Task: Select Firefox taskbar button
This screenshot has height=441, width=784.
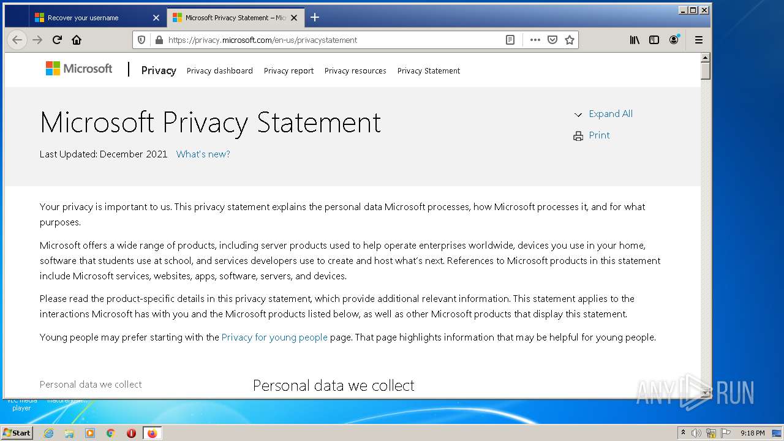Action: tap(152, 433)
